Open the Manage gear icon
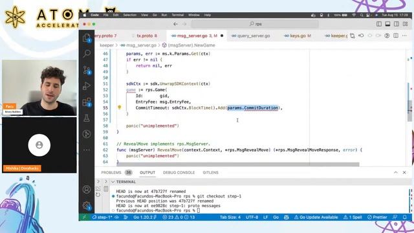414x233 pixels. pyautogui.click(x=87, y=205)
